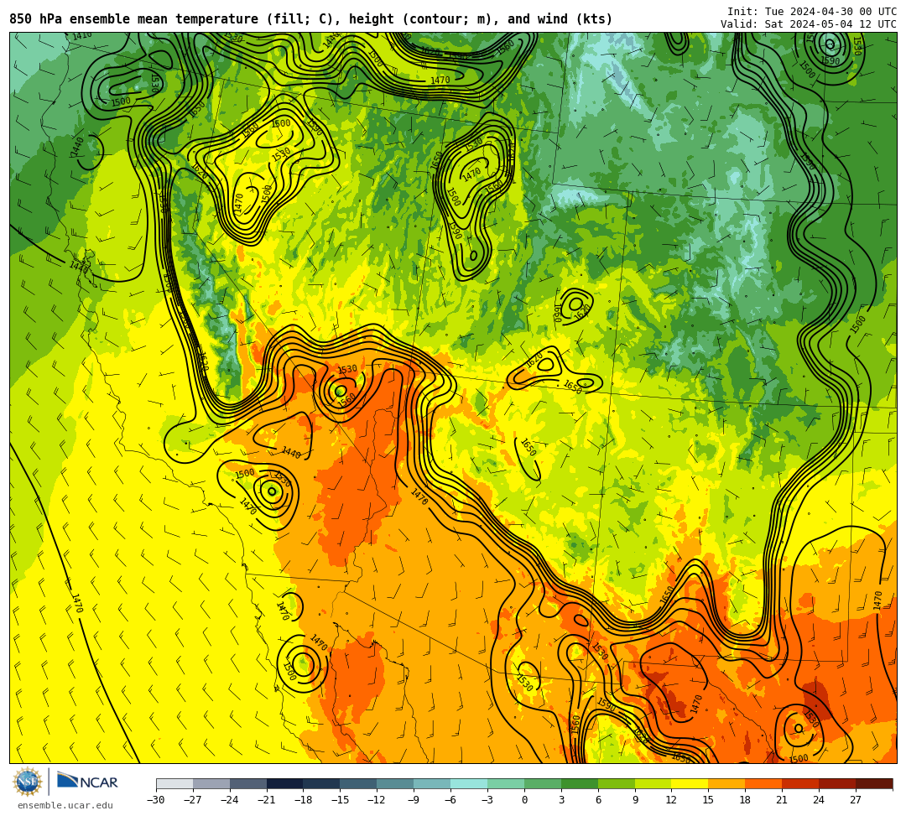906x816 pixels.
Task: Click the colorbar tick label '−30'
Action: pyautogui.click(x=156, y=800)
